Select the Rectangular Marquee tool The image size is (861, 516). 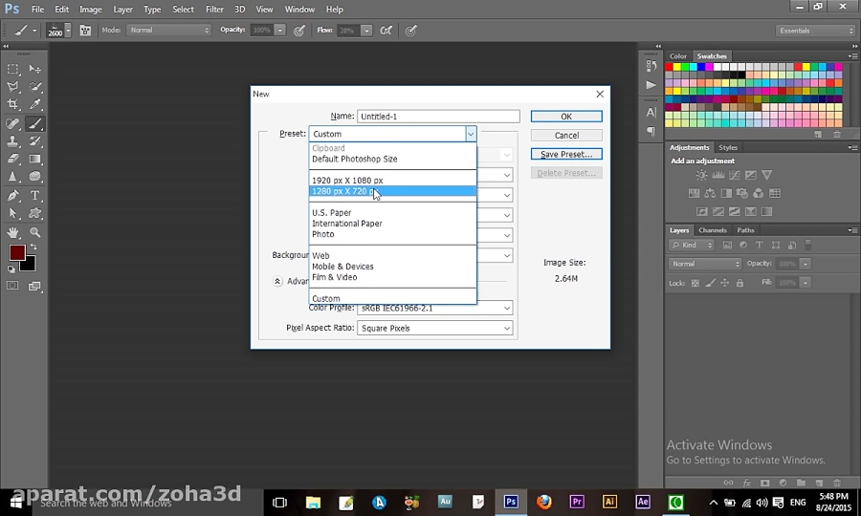coord(13,69)
